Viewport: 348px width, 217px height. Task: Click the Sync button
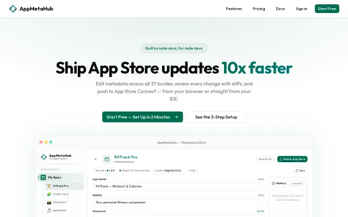(x=300, y=170)
